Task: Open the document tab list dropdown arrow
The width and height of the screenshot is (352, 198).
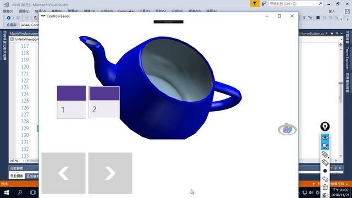Action: click(342, 33)
